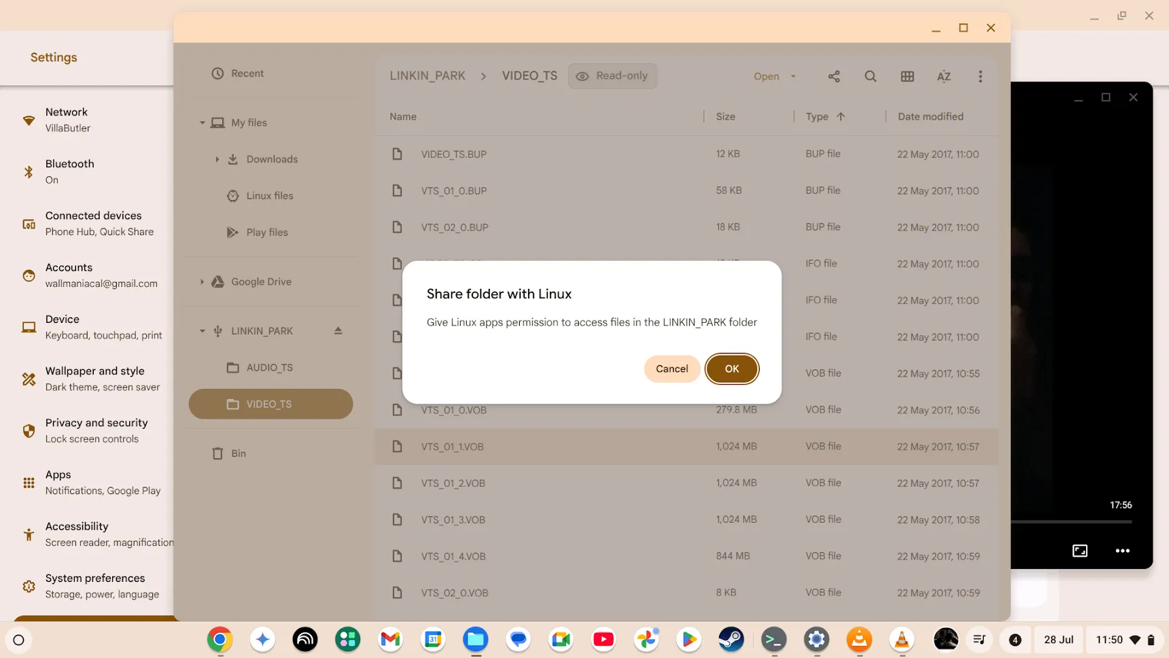Select the VIDEO_TS.BUP file

pyautogui.click(x=686, y=154)
